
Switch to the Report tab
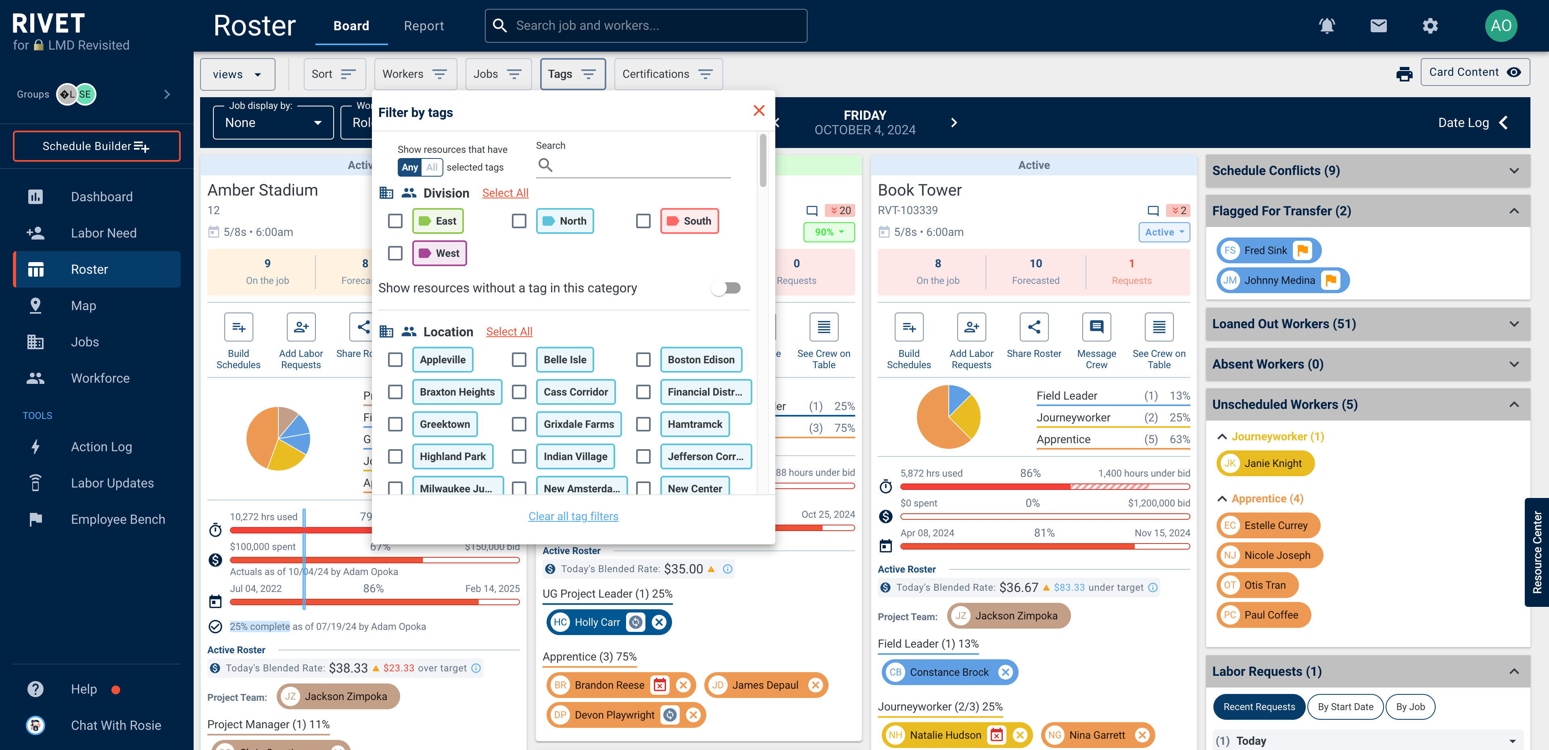click(423, 26)
